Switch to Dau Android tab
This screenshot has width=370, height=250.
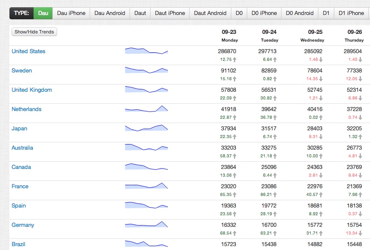pos(110,13)
